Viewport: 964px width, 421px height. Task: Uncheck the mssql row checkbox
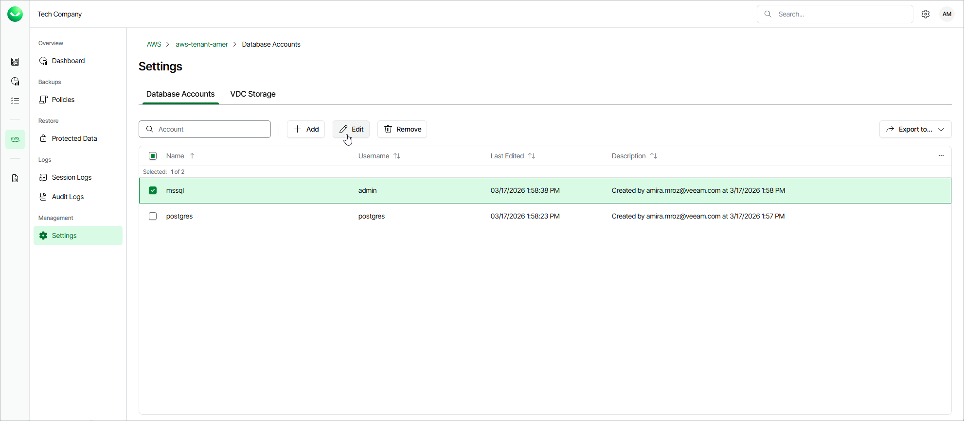coord(153,190)
